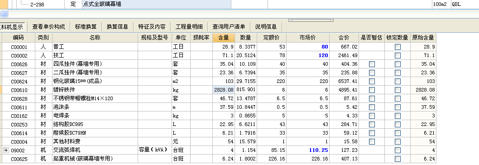Lock quantity for 交流弧焊机
This screenshot has height=165, width=479.
click(398, 150)
